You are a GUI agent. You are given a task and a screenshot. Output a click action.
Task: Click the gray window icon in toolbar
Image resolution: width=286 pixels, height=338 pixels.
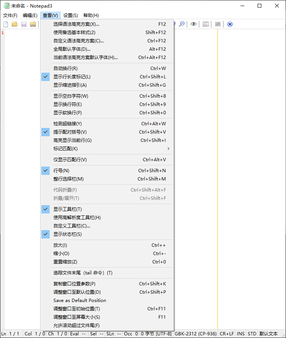[218, 24]
